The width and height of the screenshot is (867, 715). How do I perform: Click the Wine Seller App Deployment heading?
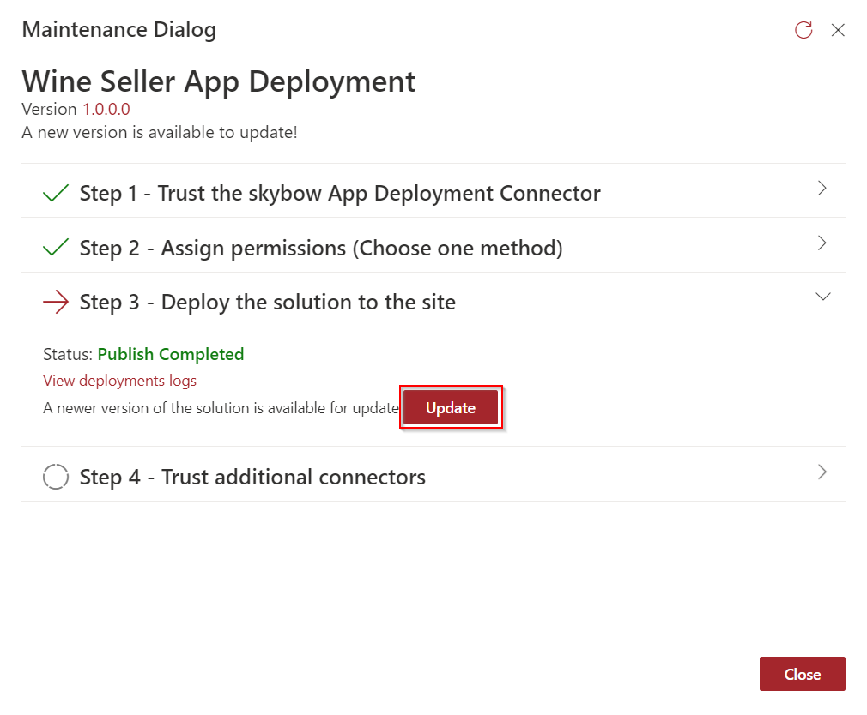tap(218, 81)
